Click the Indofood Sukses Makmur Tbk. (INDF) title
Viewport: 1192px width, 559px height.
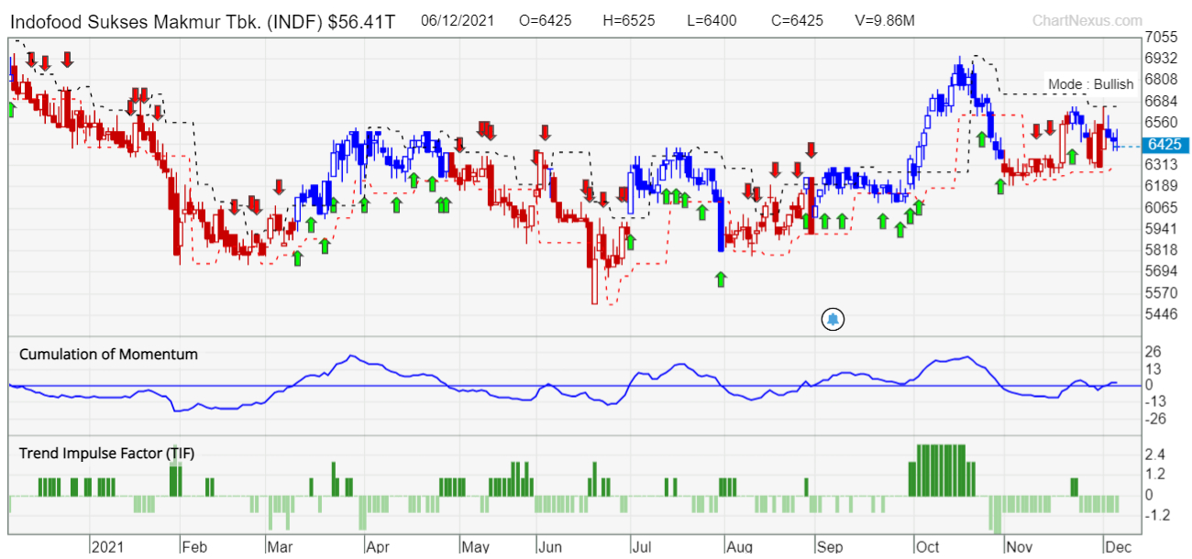coord(168,21)
